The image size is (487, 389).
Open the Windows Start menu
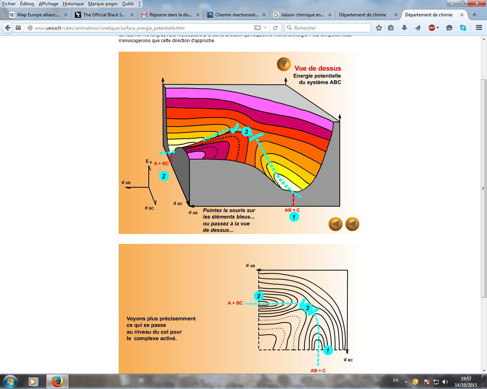click(x=10, y=381)
